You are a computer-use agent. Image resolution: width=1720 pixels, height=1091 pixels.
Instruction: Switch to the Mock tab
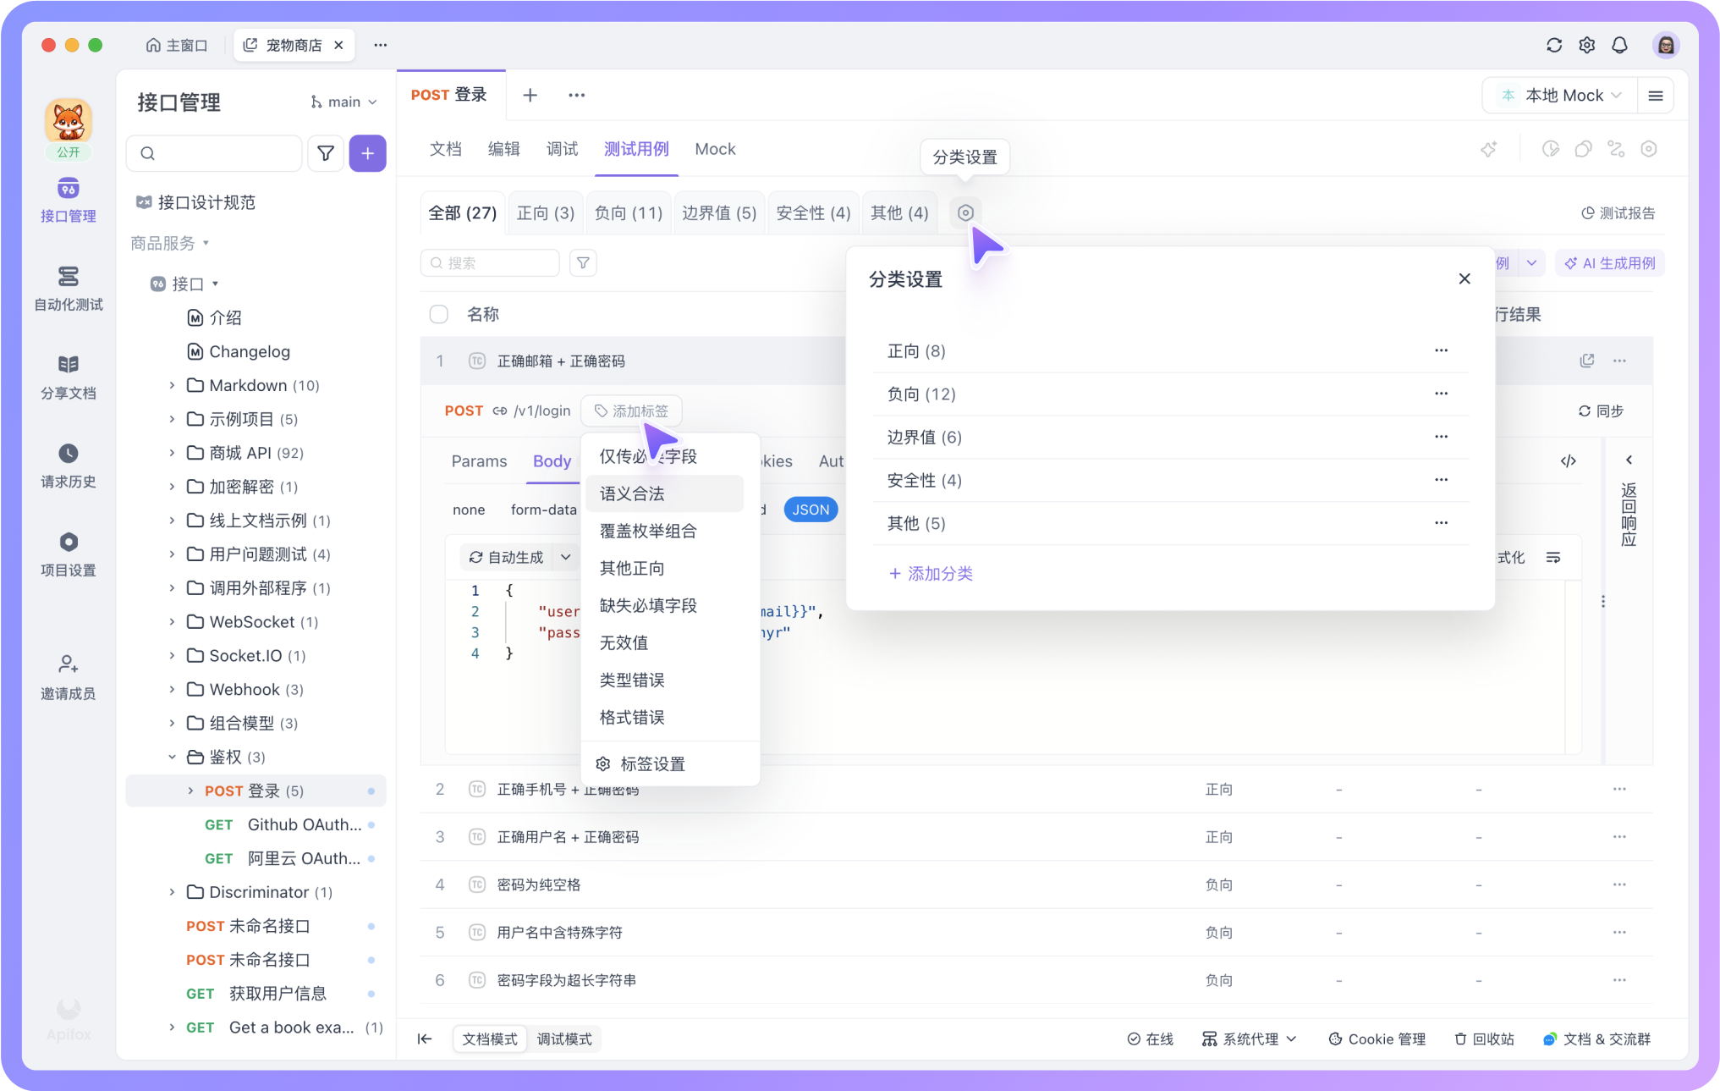click(x=715, y=149)
